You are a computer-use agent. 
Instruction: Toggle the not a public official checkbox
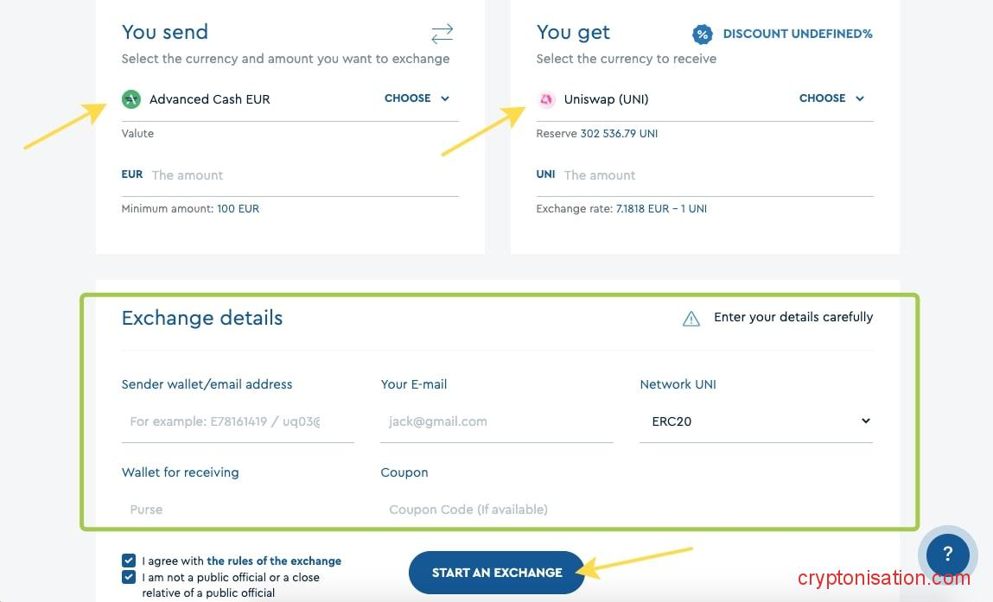point(129,577)
